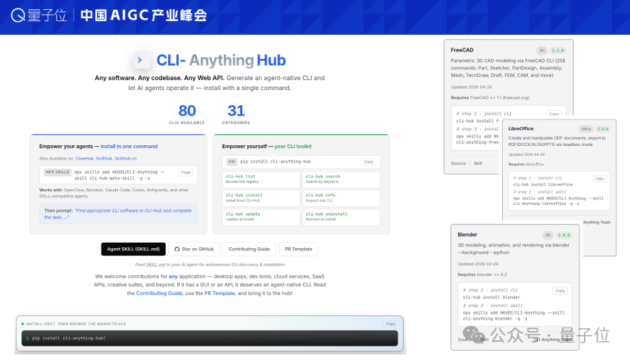Click the LibreOffice card title
The width and height of the screenshot is (630, 360).
[521, 129]
